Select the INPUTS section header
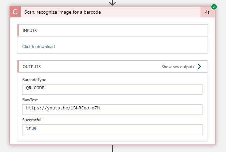Viewport: 226px width, 152px height. coord(30,31)
